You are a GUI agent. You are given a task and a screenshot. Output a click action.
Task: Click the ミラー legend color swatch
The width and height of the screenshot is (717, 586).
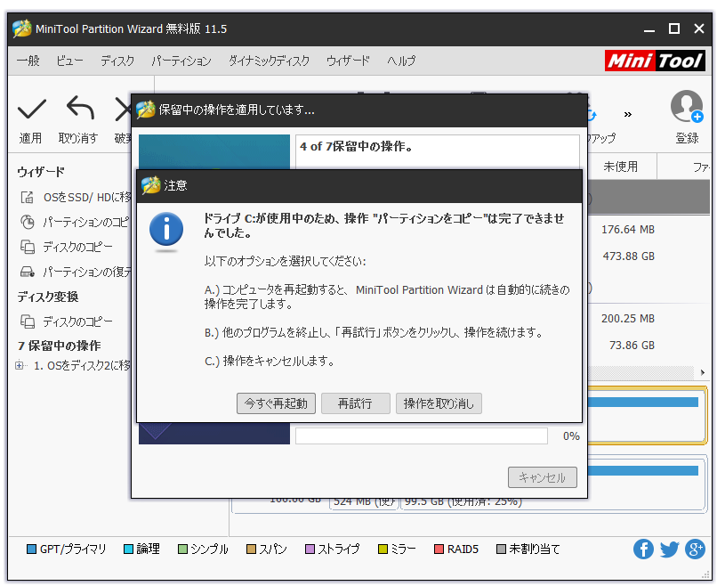point(383,549)
